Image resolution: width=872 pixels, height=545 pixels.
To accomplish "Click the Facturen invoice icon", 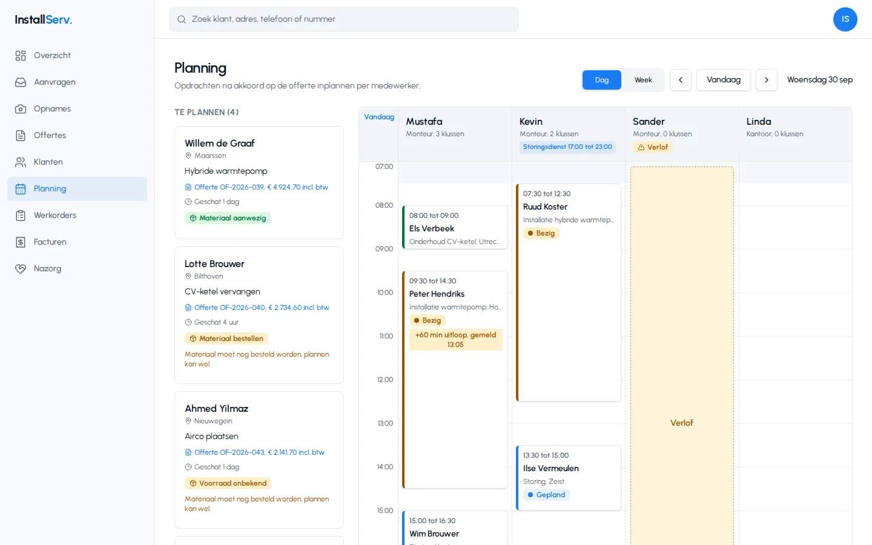I will click(21, 242).
